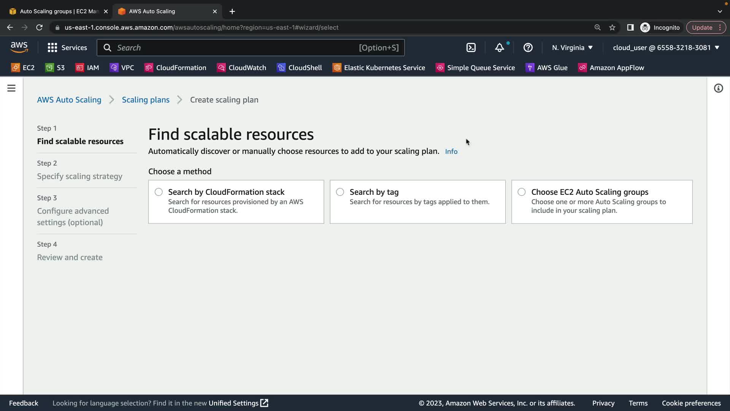Screen dimensions: 730x411
Task: Expand cloud_user account menu
Action: (x=666, y=48)
